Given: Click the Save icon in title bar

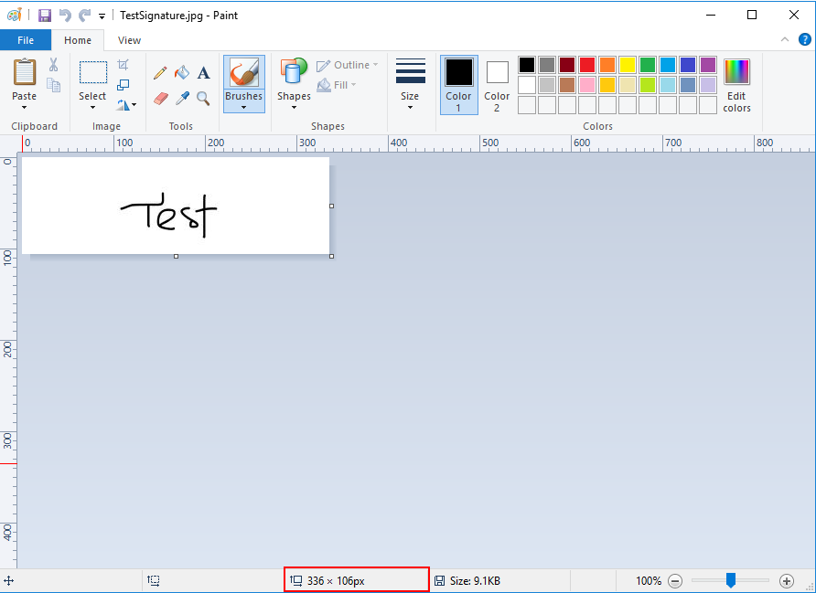Looking at the screenshot, I should point(45,15).
